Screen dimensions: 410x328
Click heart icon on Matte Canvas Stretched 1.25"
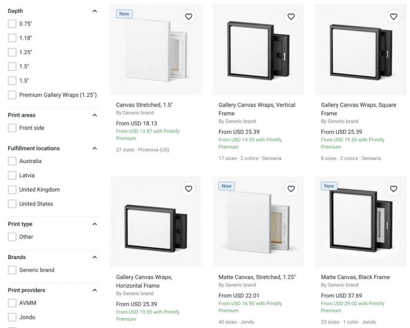pyautogui.click(x=291, y=189)
